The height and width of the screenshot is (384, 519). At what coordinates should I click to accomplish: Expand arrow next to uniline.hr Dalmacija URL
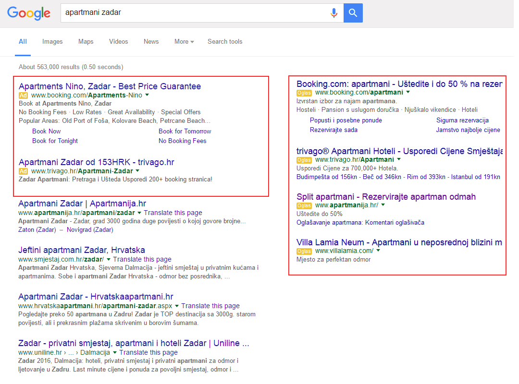pyautogui.click(x=115, y=353)
